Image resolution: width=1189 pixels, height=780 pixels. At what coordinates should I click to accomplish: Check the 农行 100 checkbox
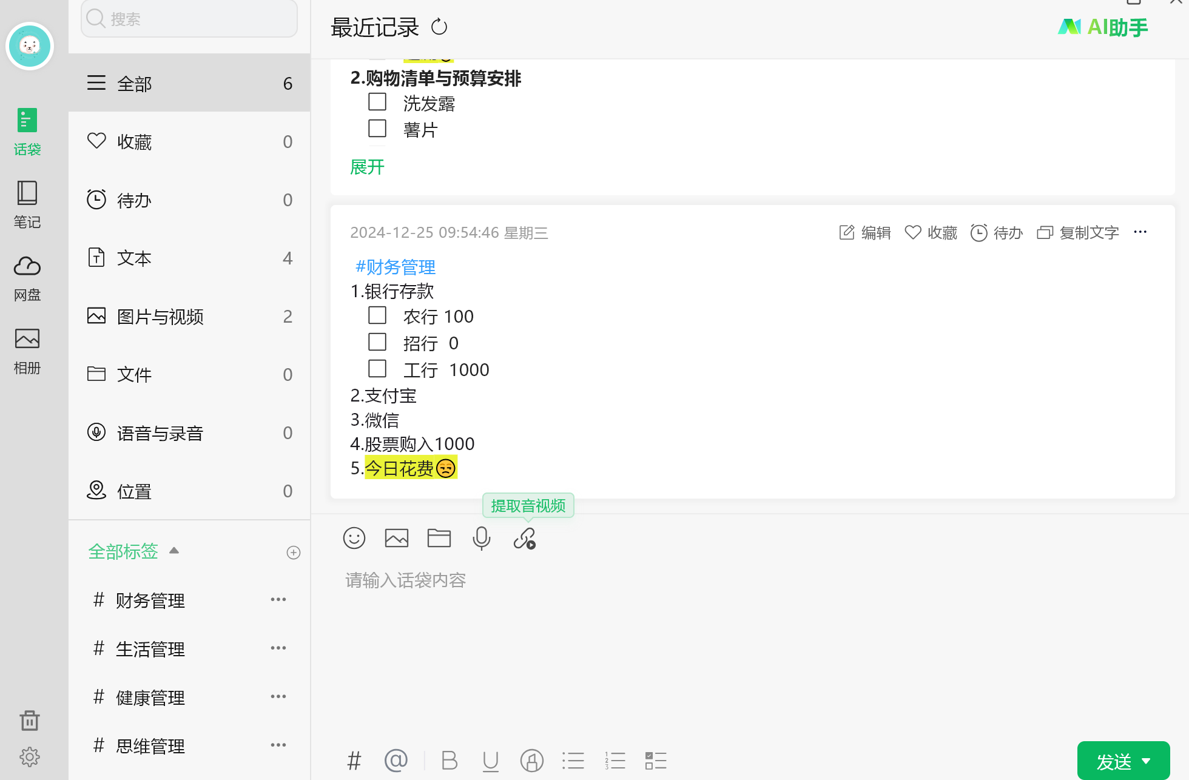pyautogui.click(x=377, y=315)
